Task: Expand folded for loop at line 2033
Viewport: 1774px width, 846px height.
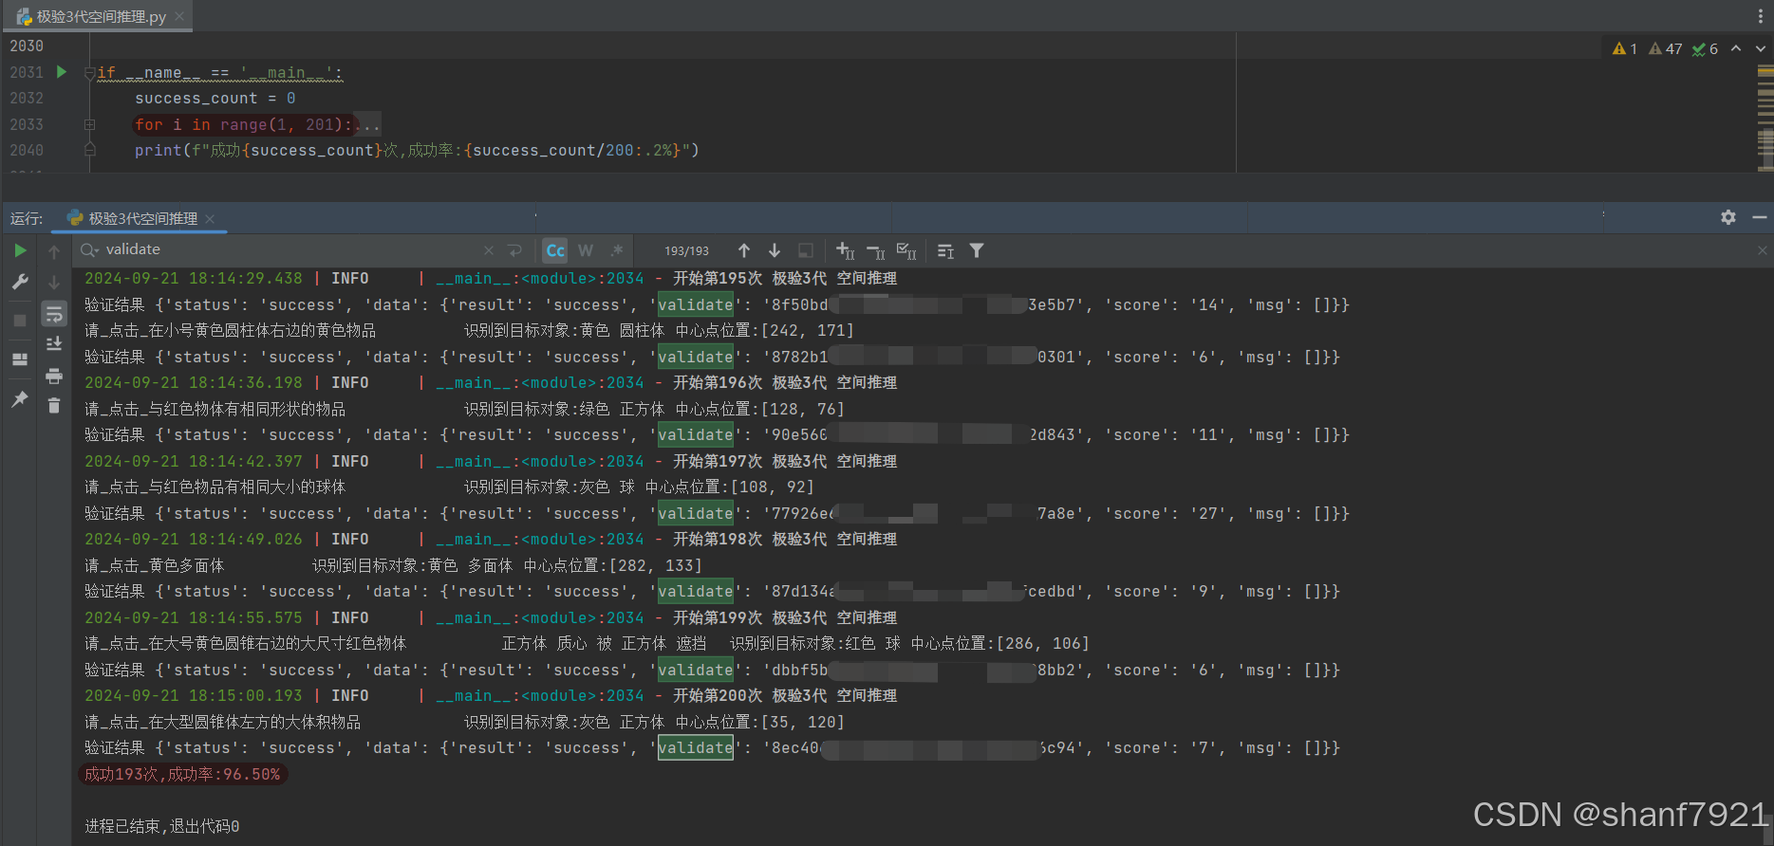Action: pos(89,124)
